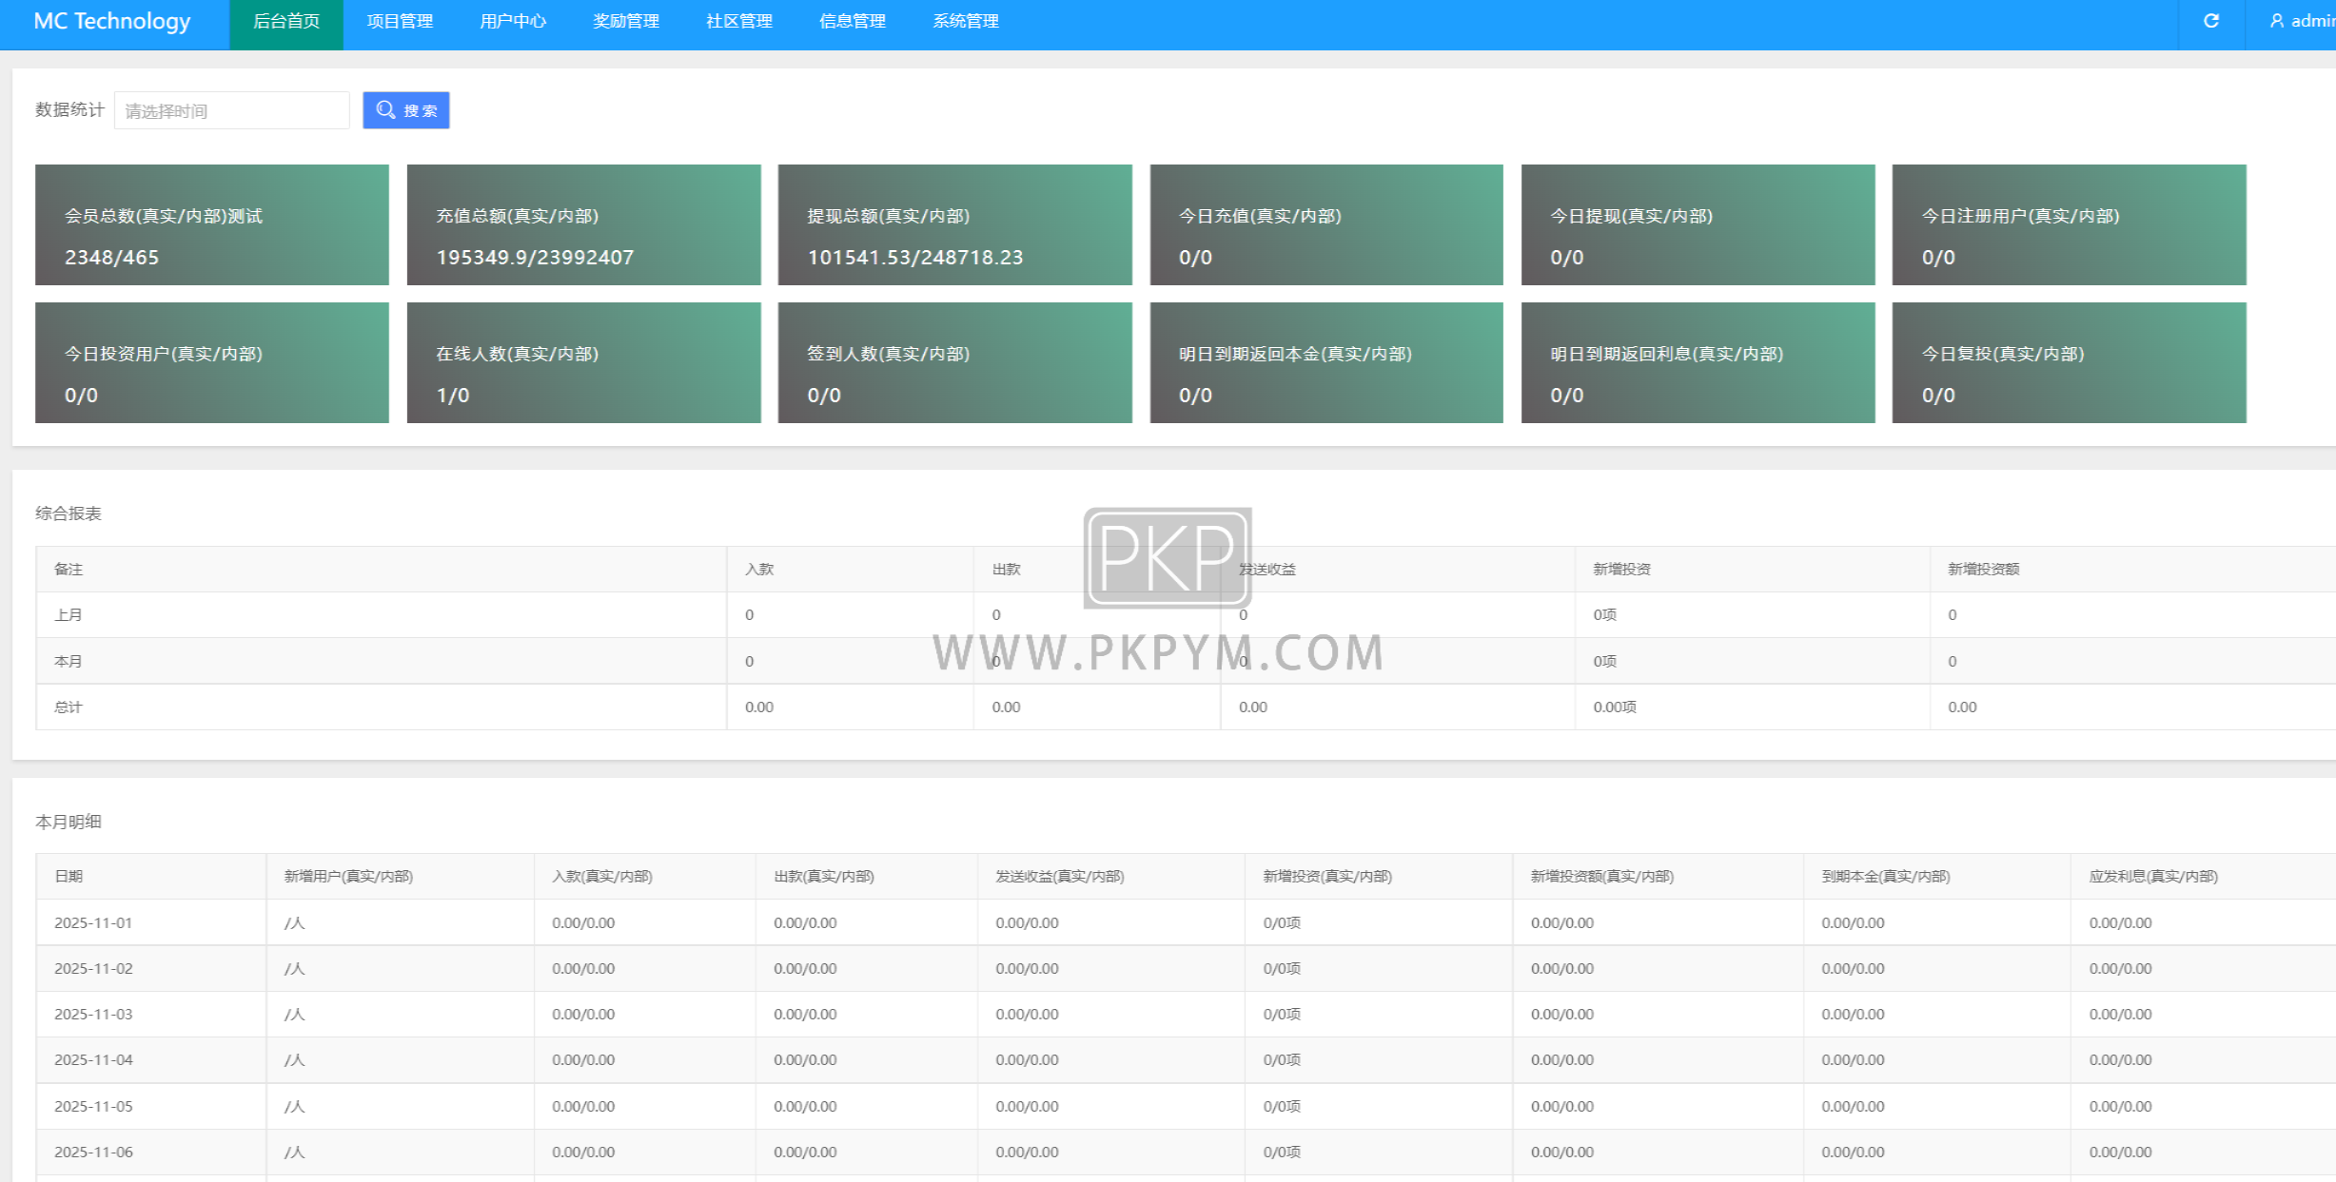The height and width of the screenshot is (1182, 2336).
Task: Click the search magnifier button
Action: pyautogui.click(x=406, y=110)
